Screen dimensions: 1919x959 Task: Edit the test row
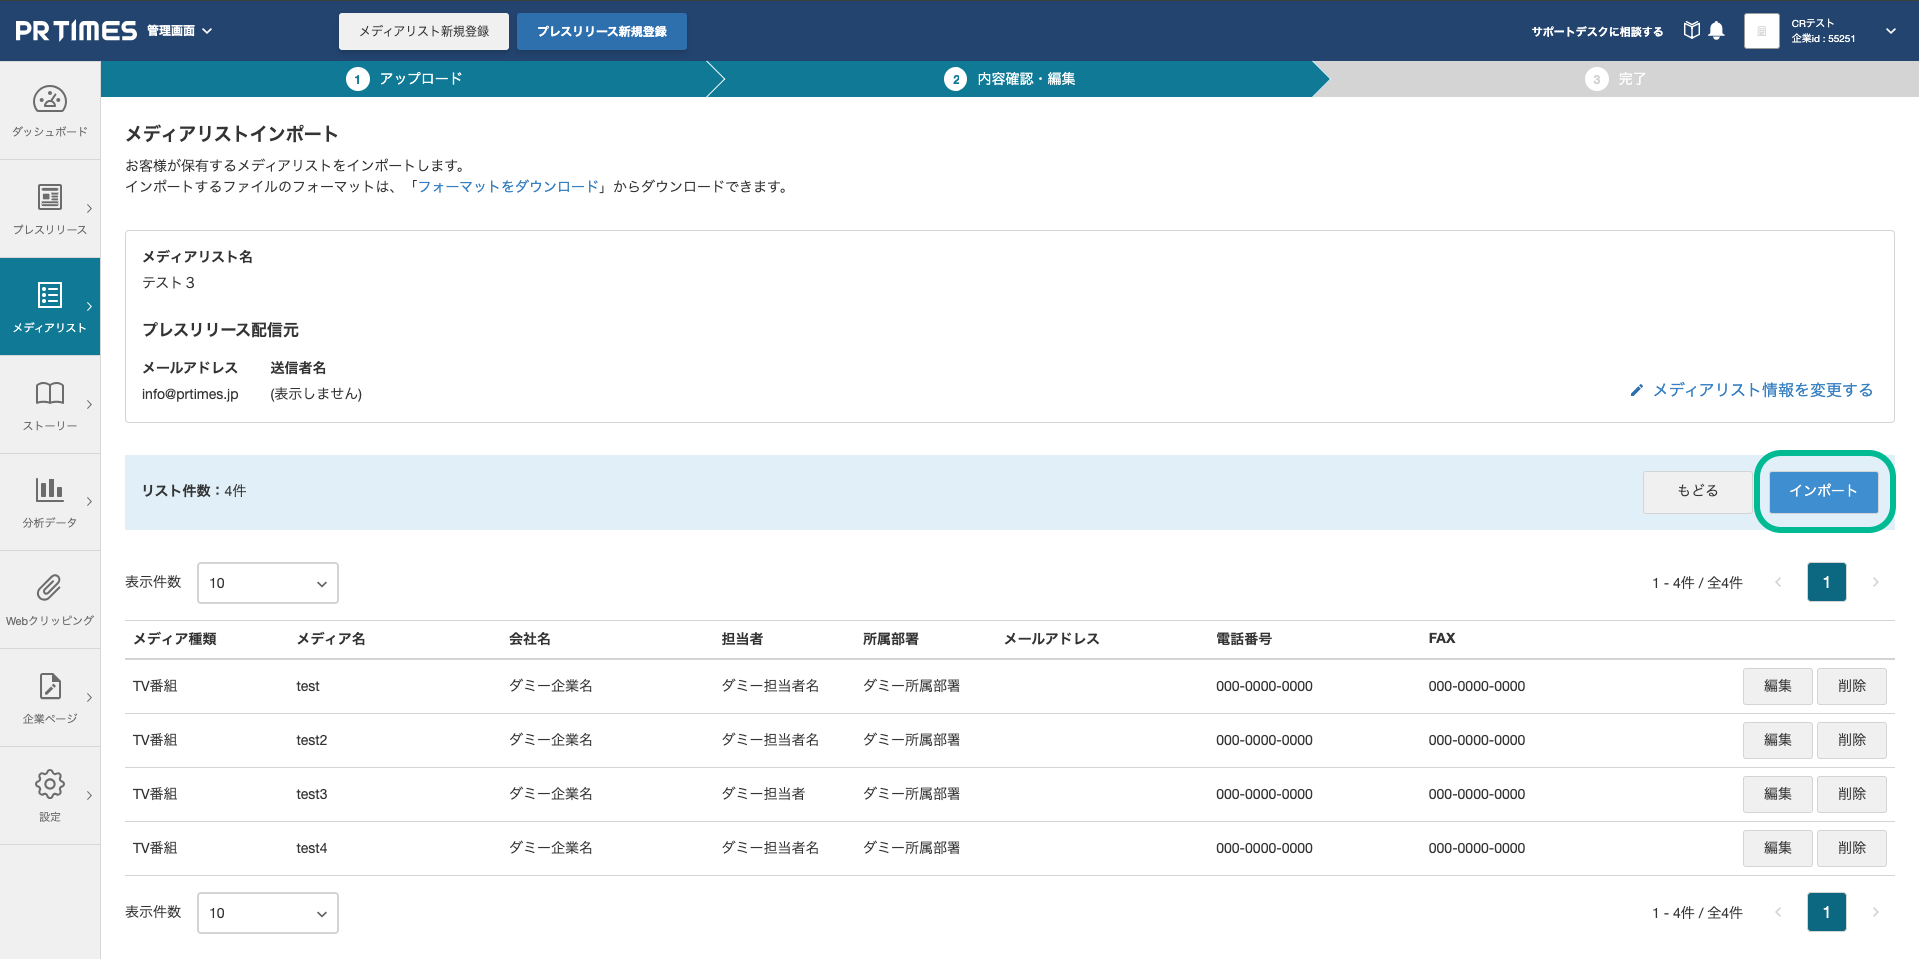click(1777, 686)
